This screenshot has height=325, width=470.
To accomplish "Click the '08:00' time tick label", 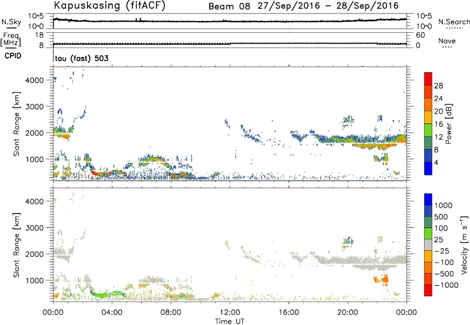I will point(171,313).
